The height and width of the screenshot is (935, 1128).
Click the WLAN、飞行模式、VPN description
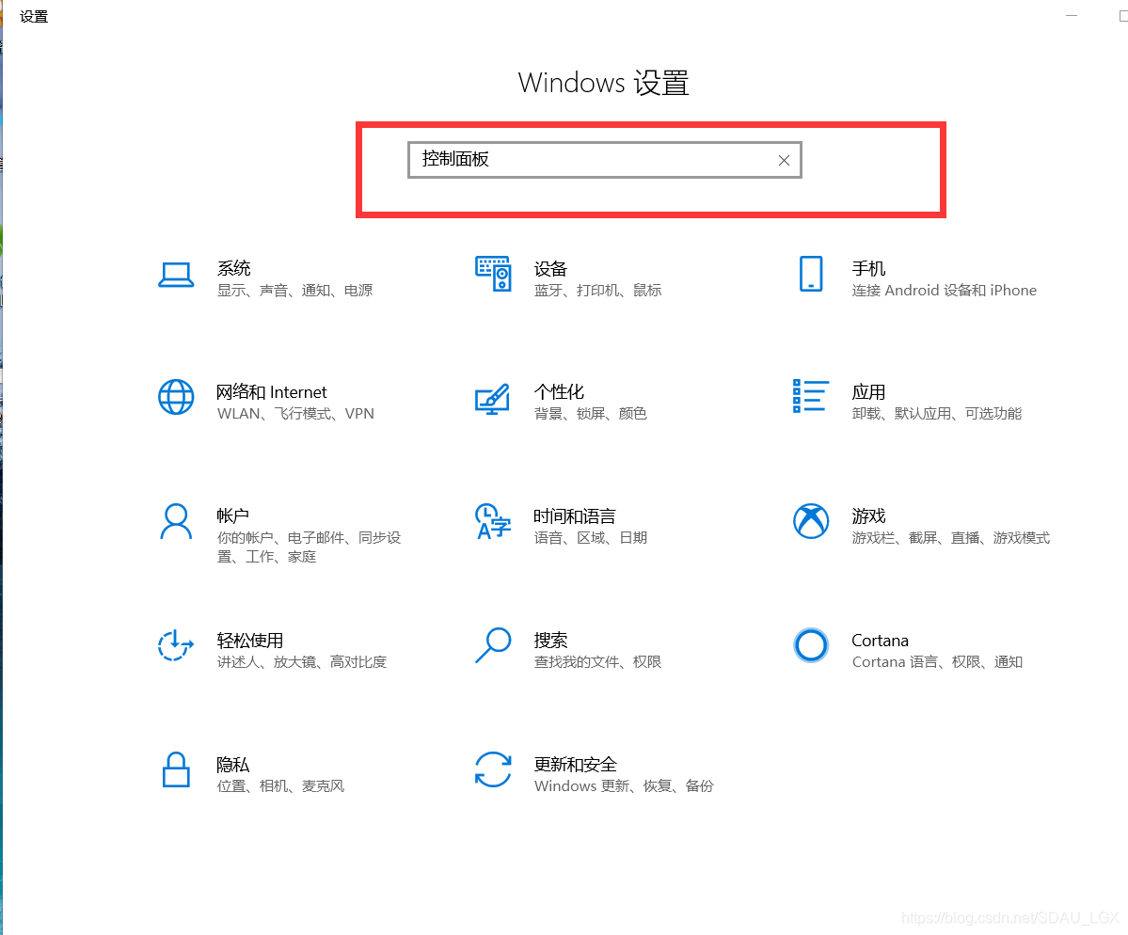point(295,414)
